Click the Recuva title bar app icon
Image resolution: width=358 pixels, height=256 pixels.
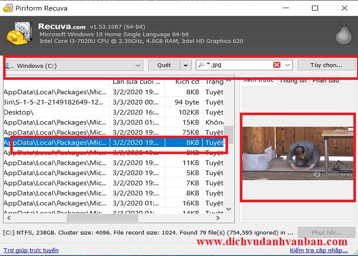tap(8, 8)
